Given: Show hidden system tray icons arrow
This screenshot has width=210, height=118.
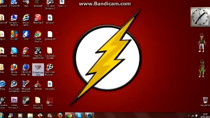Looking at the screenshot, I should point(189,115).
